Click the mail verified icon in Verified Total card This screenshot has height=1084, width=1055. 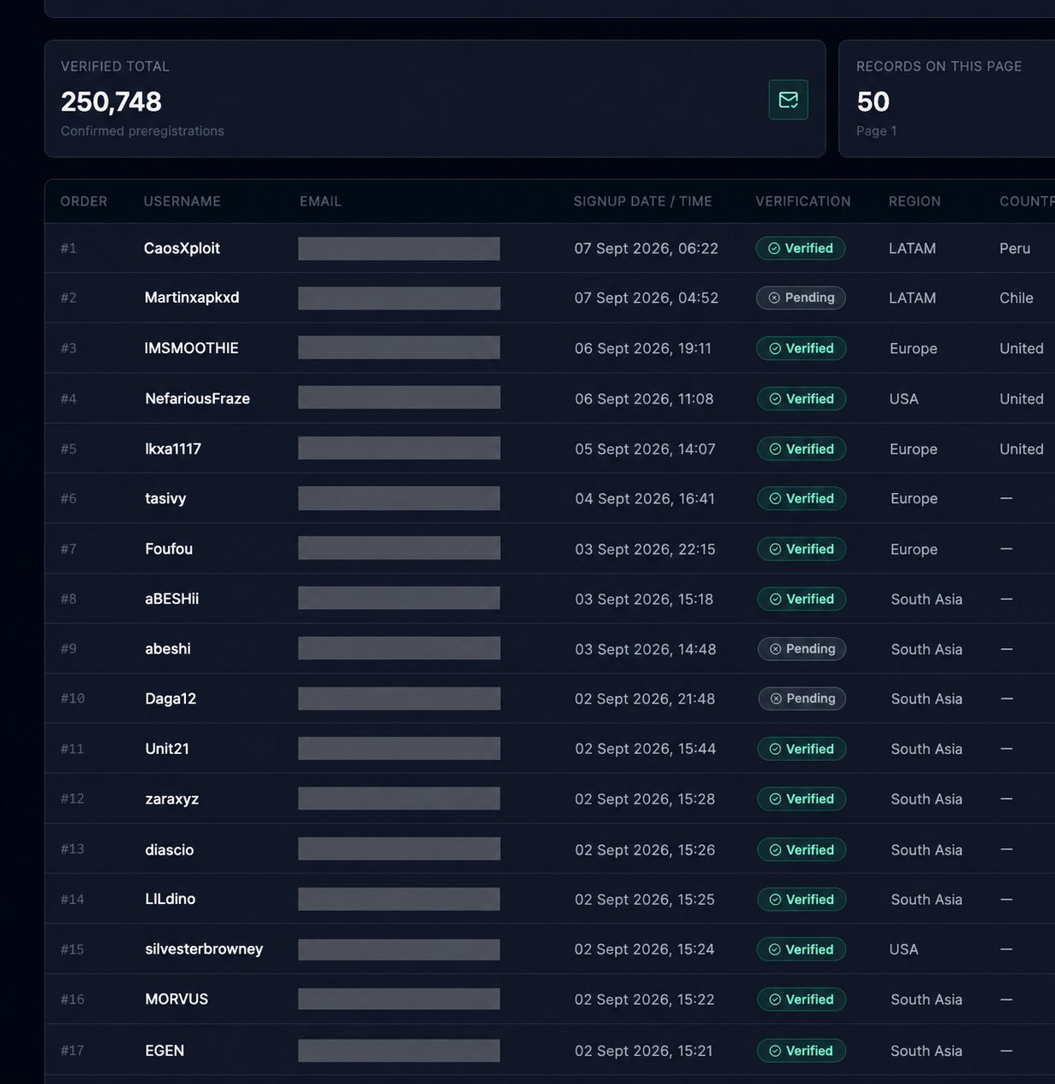[788, 100]
